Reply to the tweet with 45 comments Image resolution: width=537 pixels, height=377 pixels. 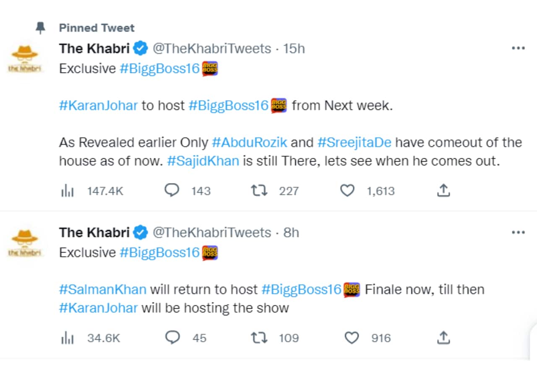point(172,338)
